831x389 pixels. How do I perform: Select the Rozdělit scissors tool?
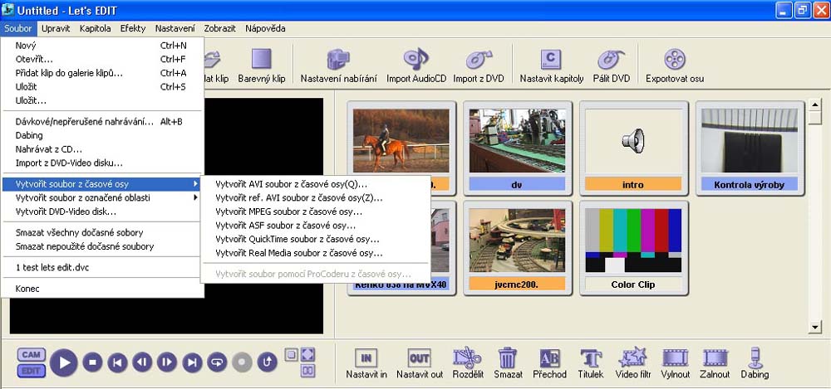467,358
